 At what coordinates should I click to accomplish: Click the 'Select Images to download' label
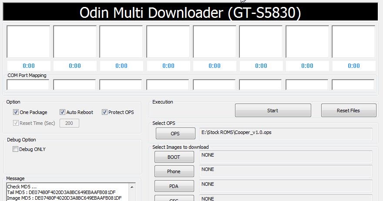click(181, 147)
